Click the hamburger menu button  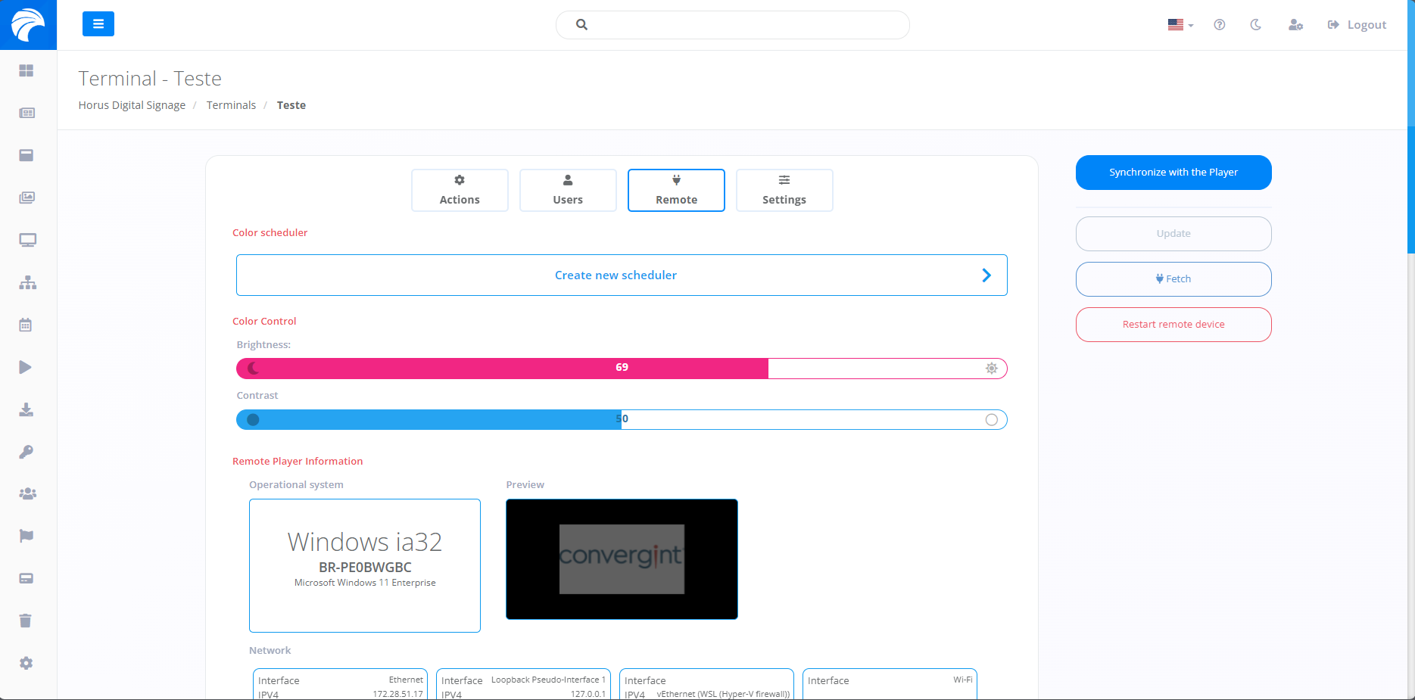tap(98, 24)
